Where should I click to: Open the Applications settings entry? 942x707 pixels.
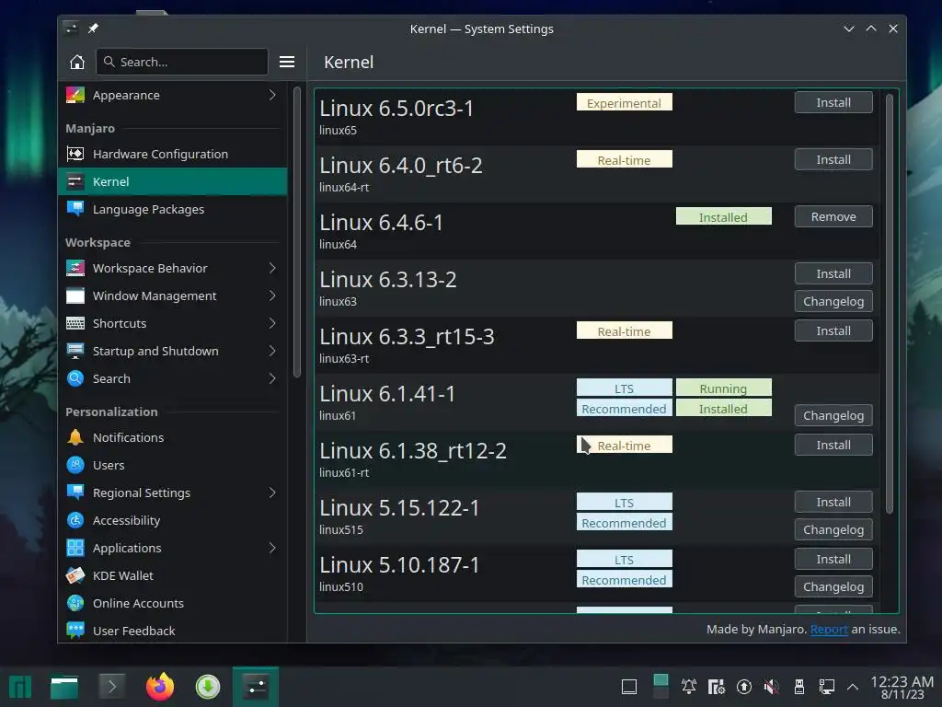point(172,549)
